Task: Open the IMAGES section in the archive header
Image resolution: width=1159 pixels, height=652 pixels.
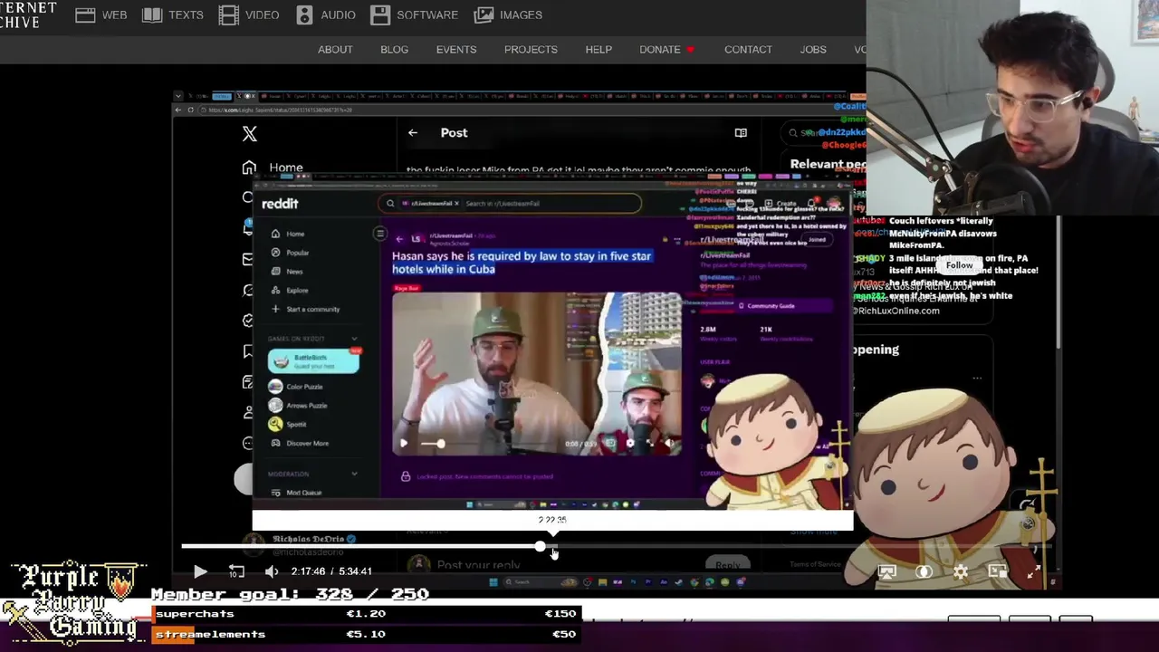Action: point(508,14)
